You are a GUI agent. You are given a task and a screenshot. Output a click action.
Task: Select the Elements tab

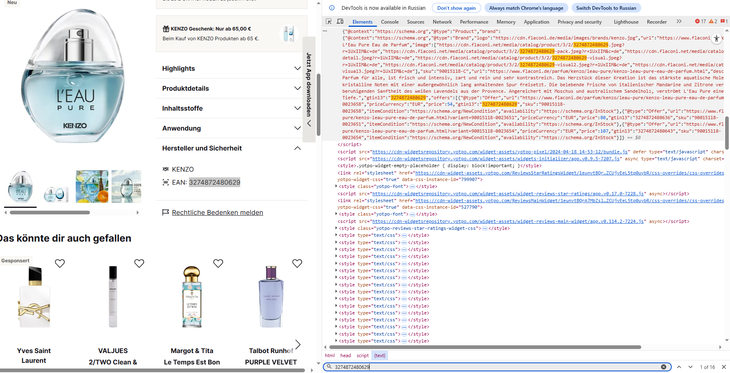(x=362, y=22)
